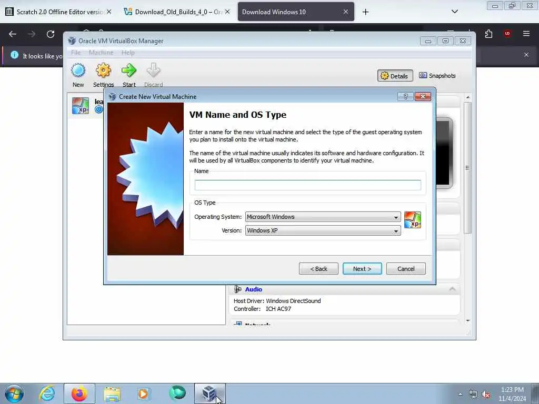The image size is (539, 404).
Task: Collapse the Audio section chevron
Action: [x=452, y=289]
